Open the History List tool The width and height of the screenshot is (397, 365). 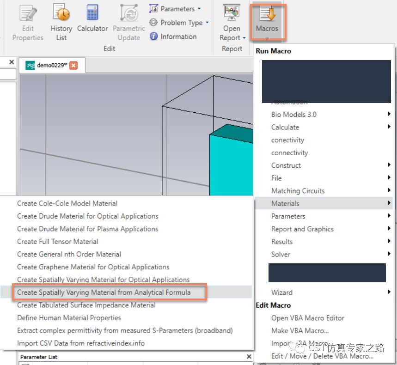tap(61, 22)
